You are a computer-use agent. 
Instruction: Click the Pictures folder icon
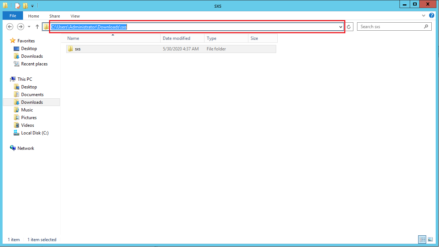point(16,118)
